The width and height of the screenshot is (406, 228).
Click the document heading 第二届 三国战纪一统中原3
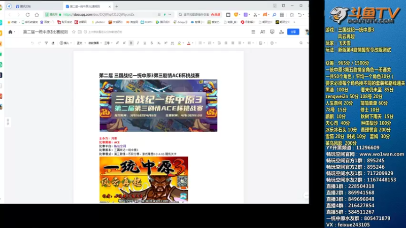coord(149,75)
